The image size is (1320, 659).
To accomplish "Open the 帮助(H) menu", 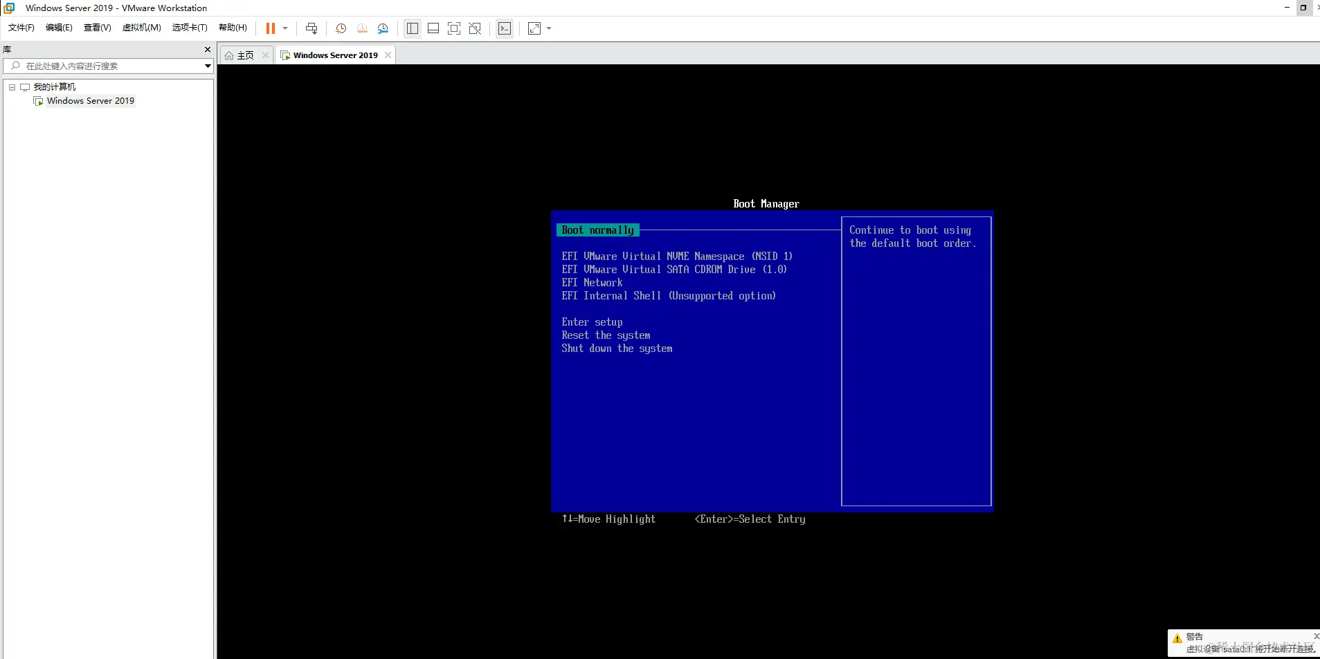I will click(x=233, y=28).
